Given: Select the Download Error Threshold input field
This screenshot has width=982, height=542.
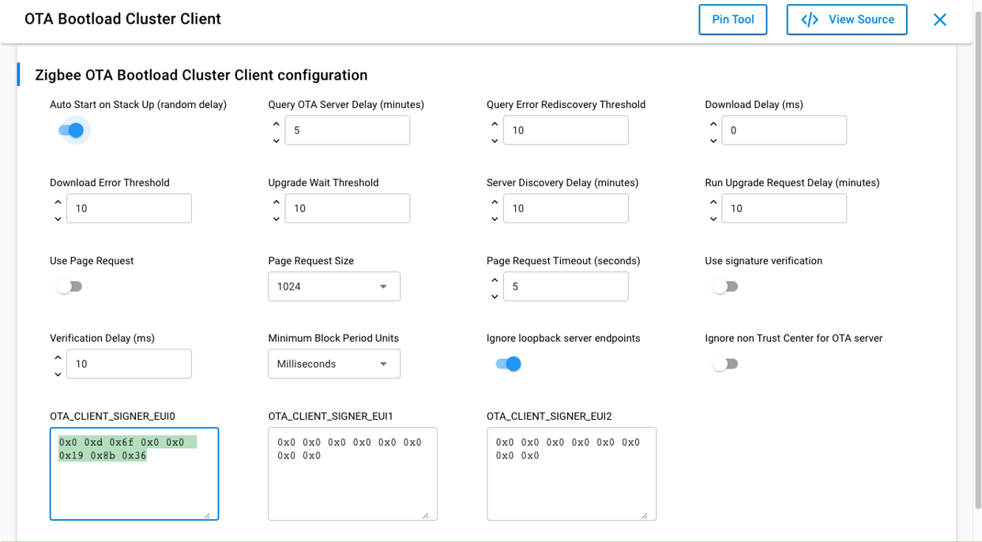Looking at the screenshot, I should 129,207.
